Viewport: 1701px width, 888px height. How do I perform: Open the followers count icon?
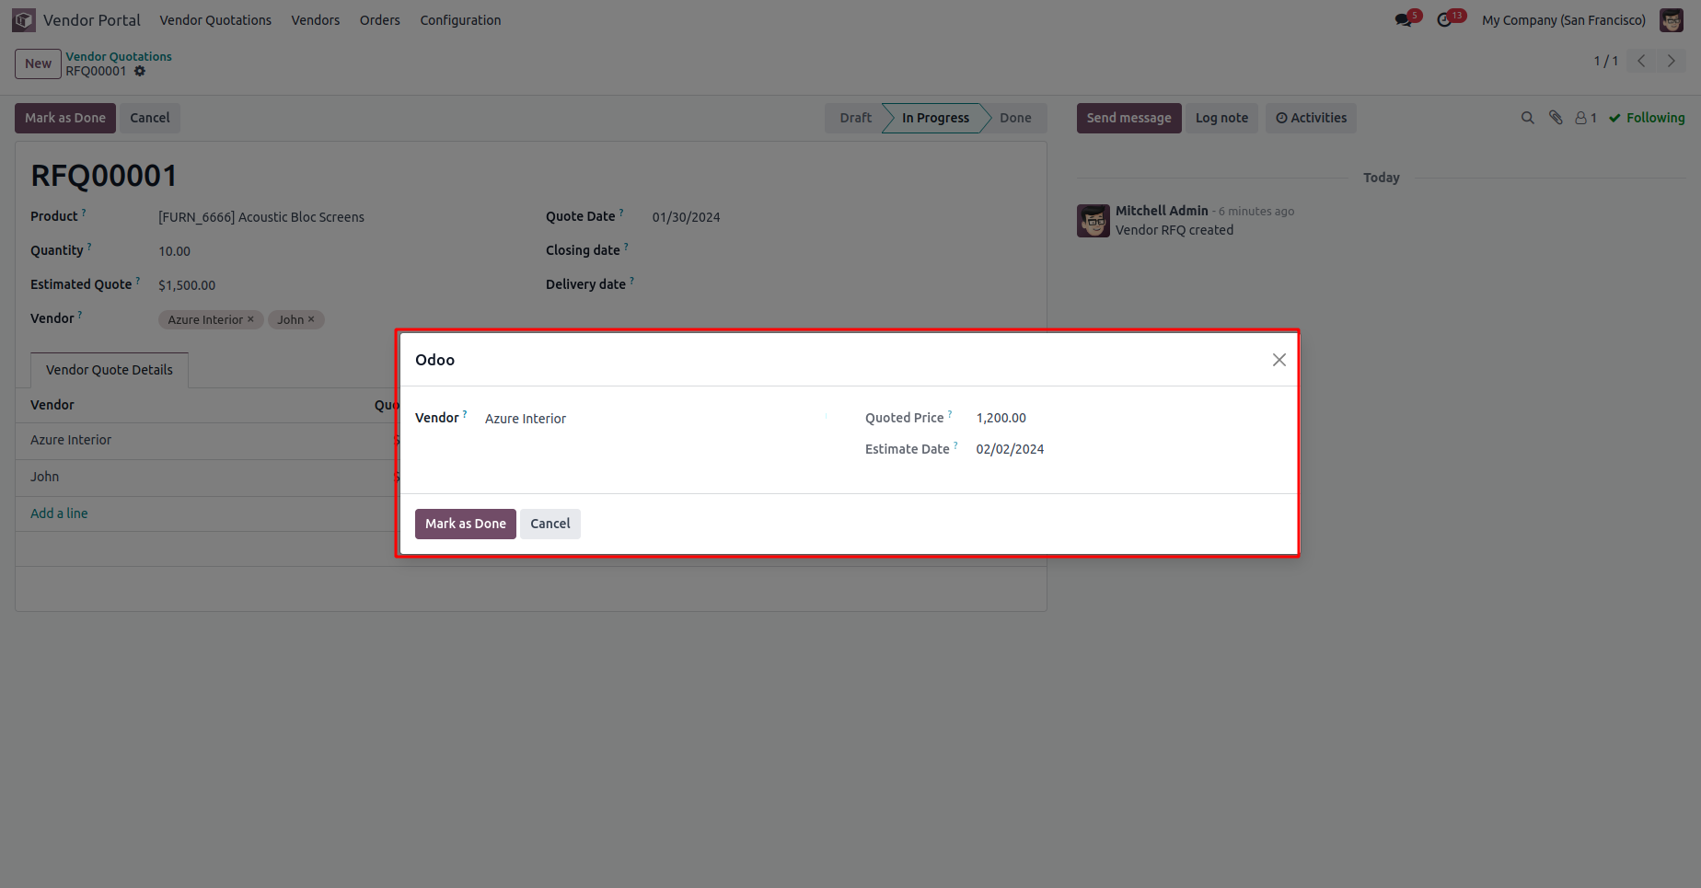(1585, 118)
